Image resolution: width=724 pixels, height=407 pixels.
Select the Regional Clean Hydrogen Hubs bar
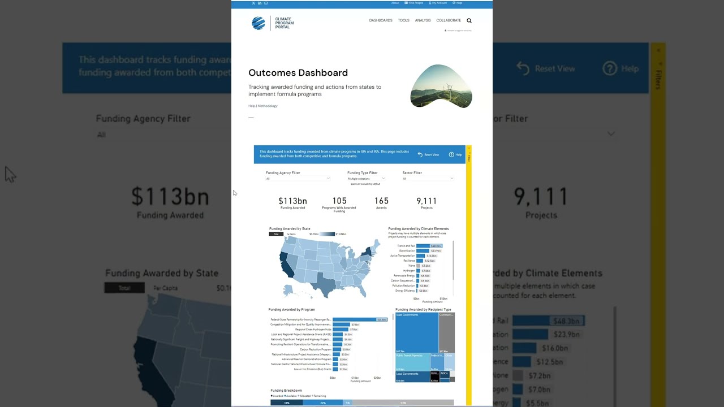click(341, 330)
